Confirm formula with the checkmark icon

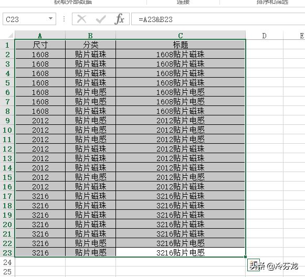101,19
